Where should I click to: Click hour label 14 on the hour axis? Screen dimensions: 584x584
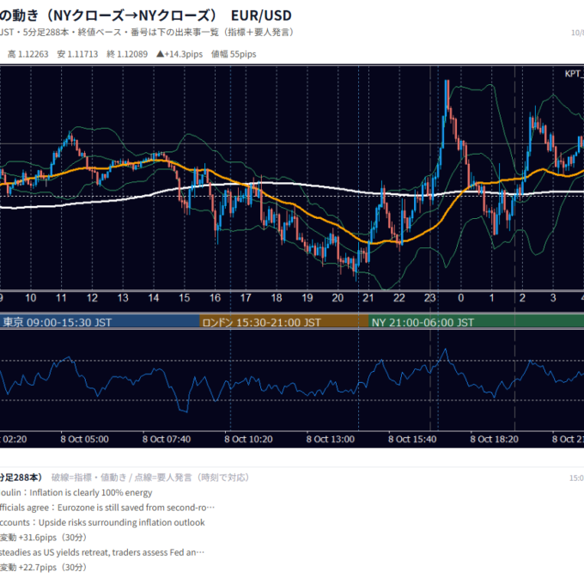154,298
